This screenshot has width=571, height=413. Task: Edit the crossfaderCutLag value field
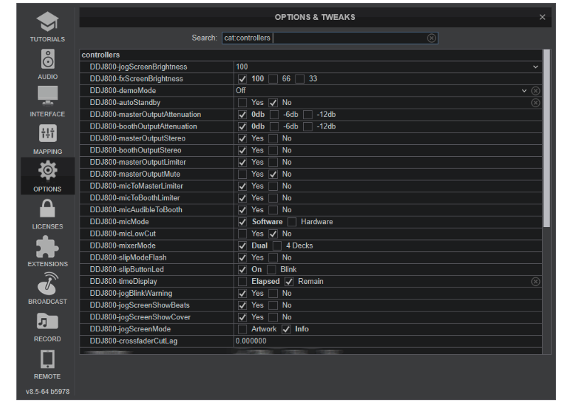click(387, 341)
